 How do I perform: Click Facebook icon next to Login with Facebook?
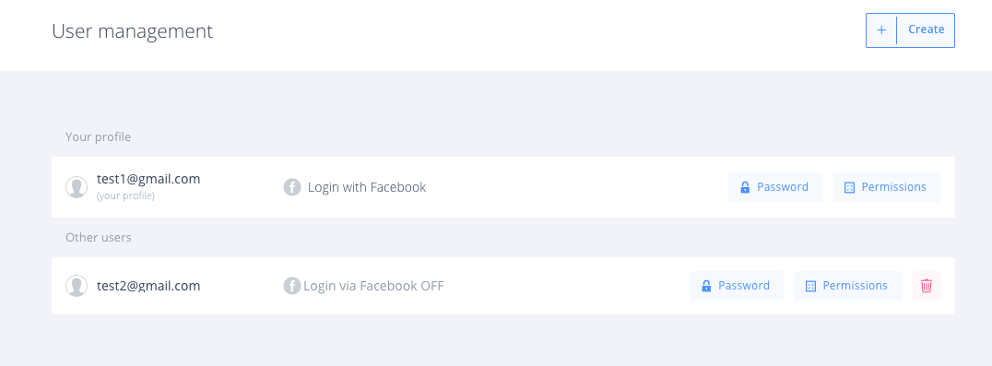pyautogui.click(x=291, y=187)
